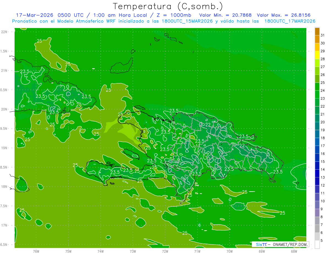Click the '22N' latitude axis label
The image size is (330, 255).
[4, 32]
